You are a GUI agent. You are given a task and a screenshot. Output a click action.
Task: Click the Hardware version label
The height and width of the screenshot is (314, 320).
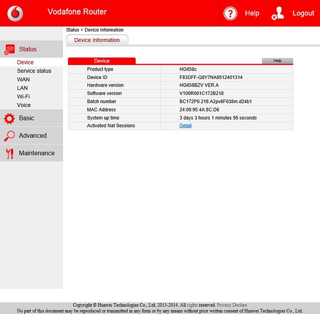[105, 85]
